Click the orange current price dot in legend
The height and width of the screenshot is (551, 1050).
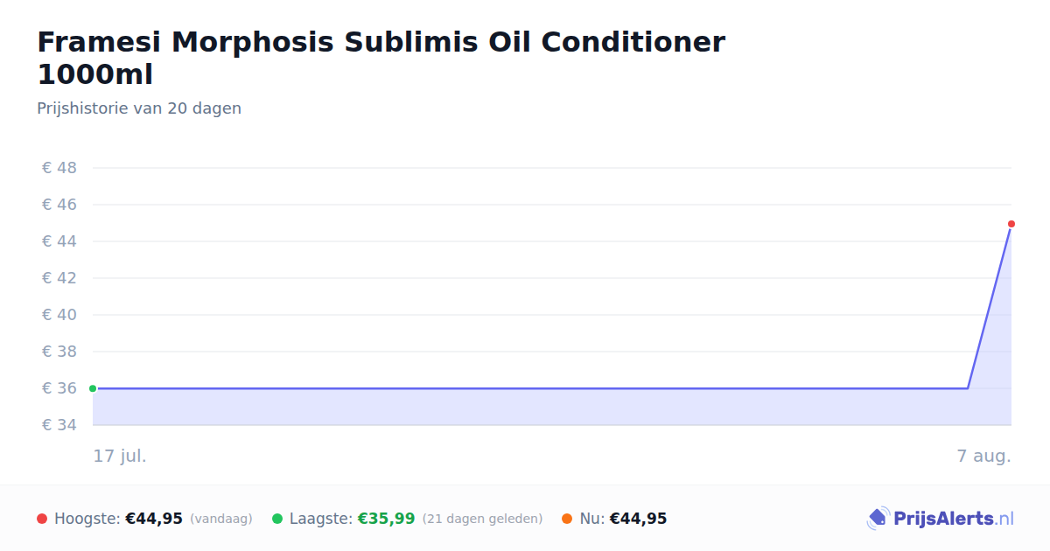567,519
